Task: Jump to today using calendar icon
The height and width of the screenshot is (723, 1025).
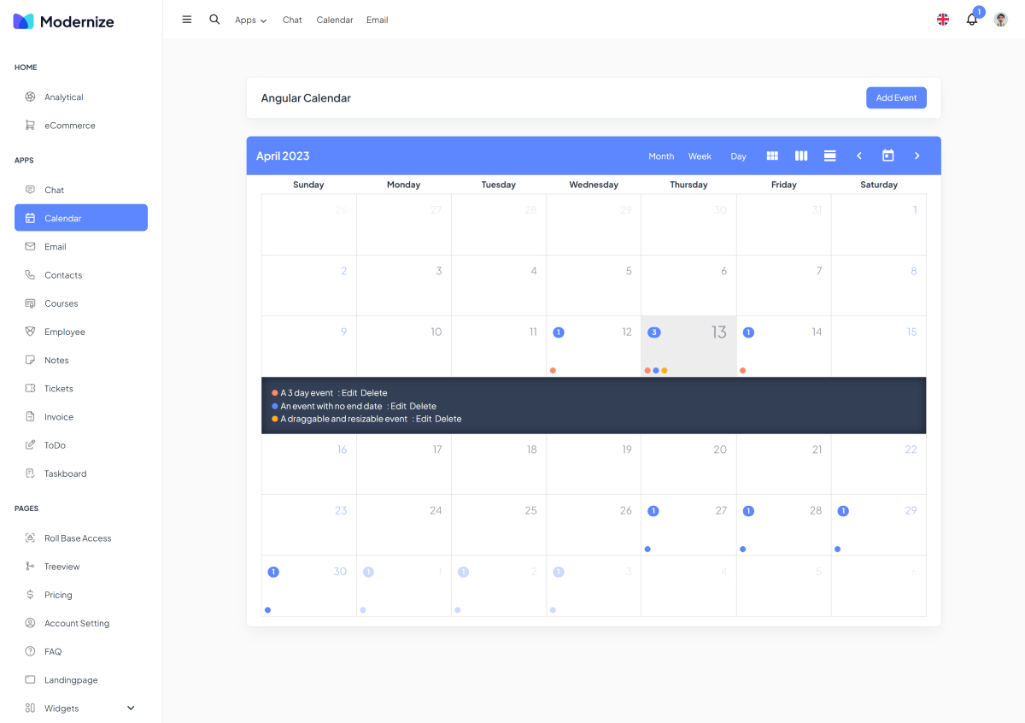Action: (x=888, y=156)
